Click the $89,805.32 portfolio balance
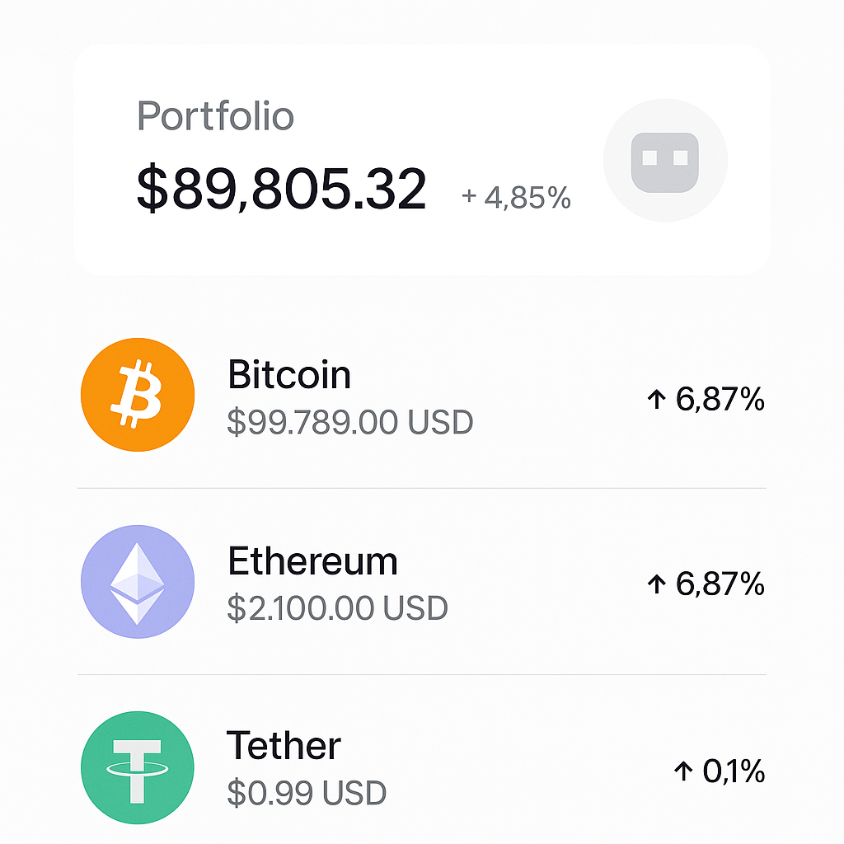844x844 pixels. [x=282, y=189]
